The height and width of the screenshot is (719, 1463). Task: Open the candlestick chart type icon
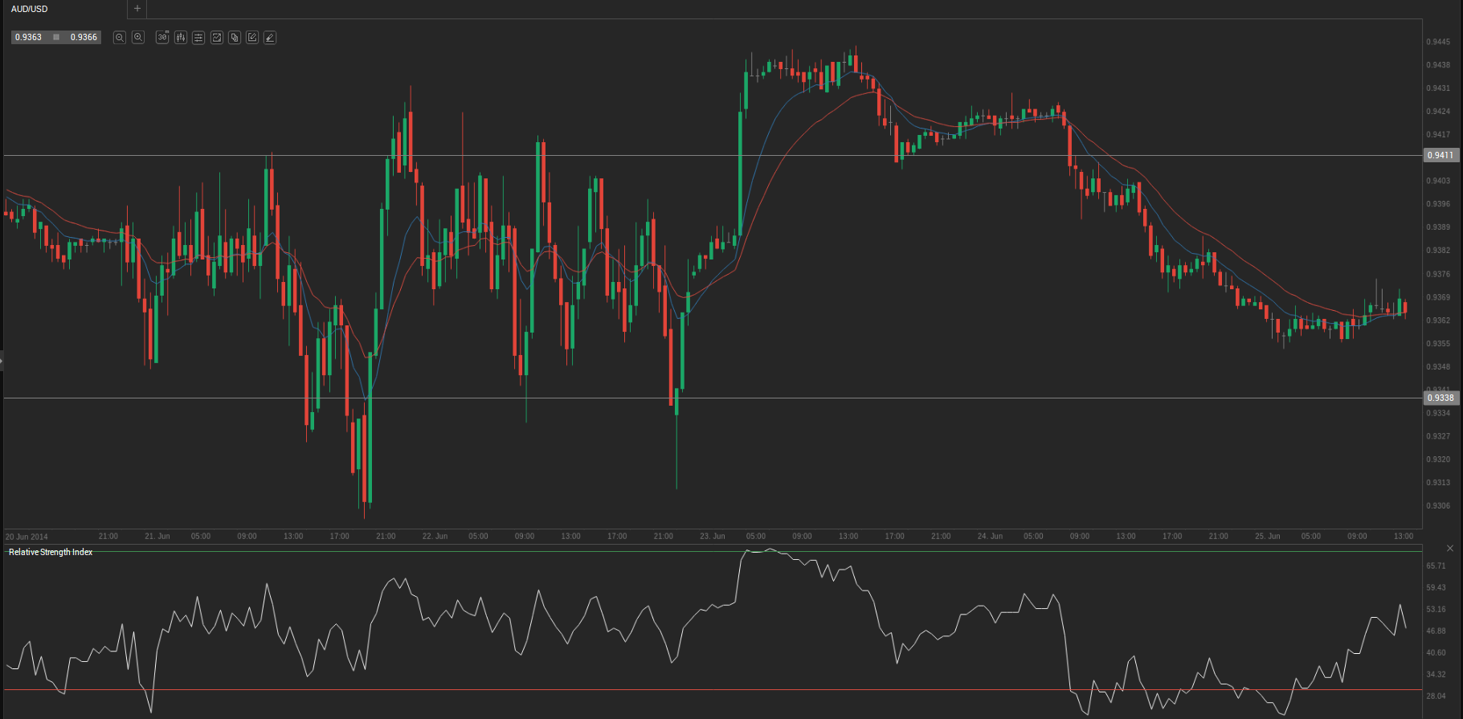[181, 38]
